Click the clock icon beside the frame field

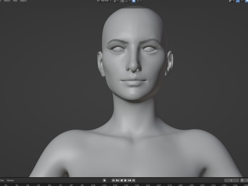[242, 180]
